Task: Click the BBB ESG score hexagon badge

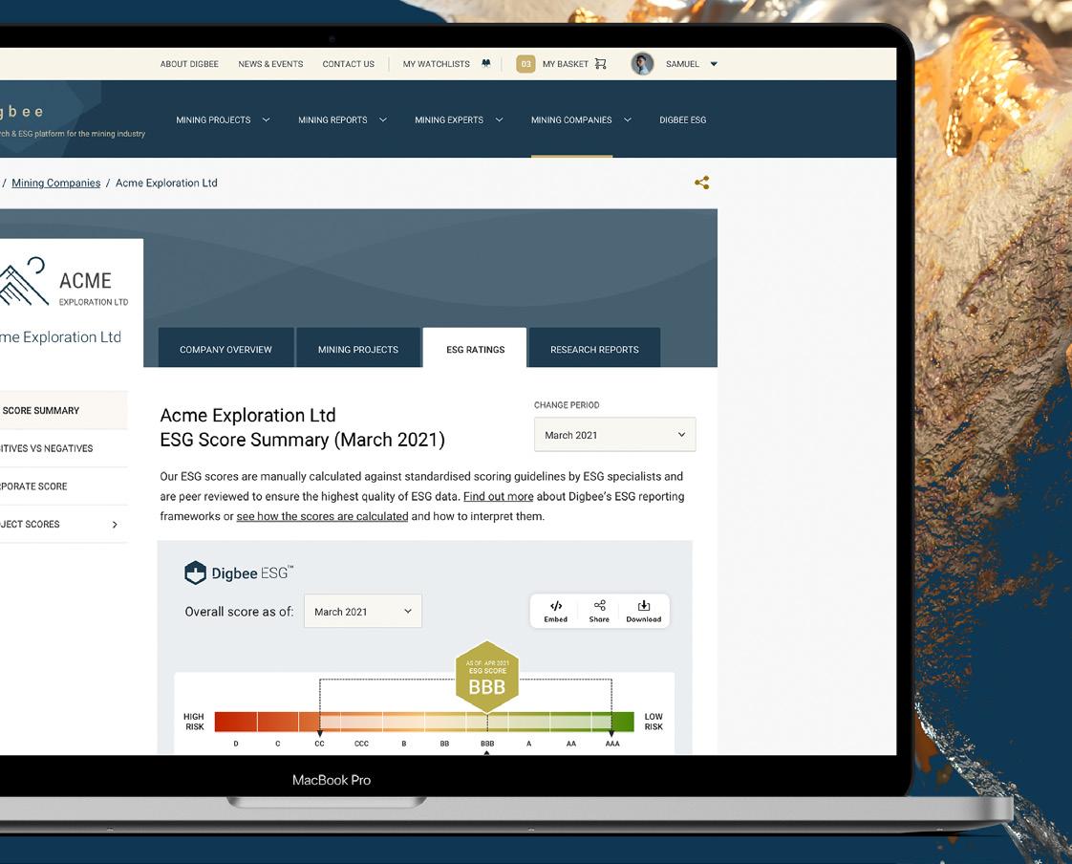Action: (x=486, y=678)
